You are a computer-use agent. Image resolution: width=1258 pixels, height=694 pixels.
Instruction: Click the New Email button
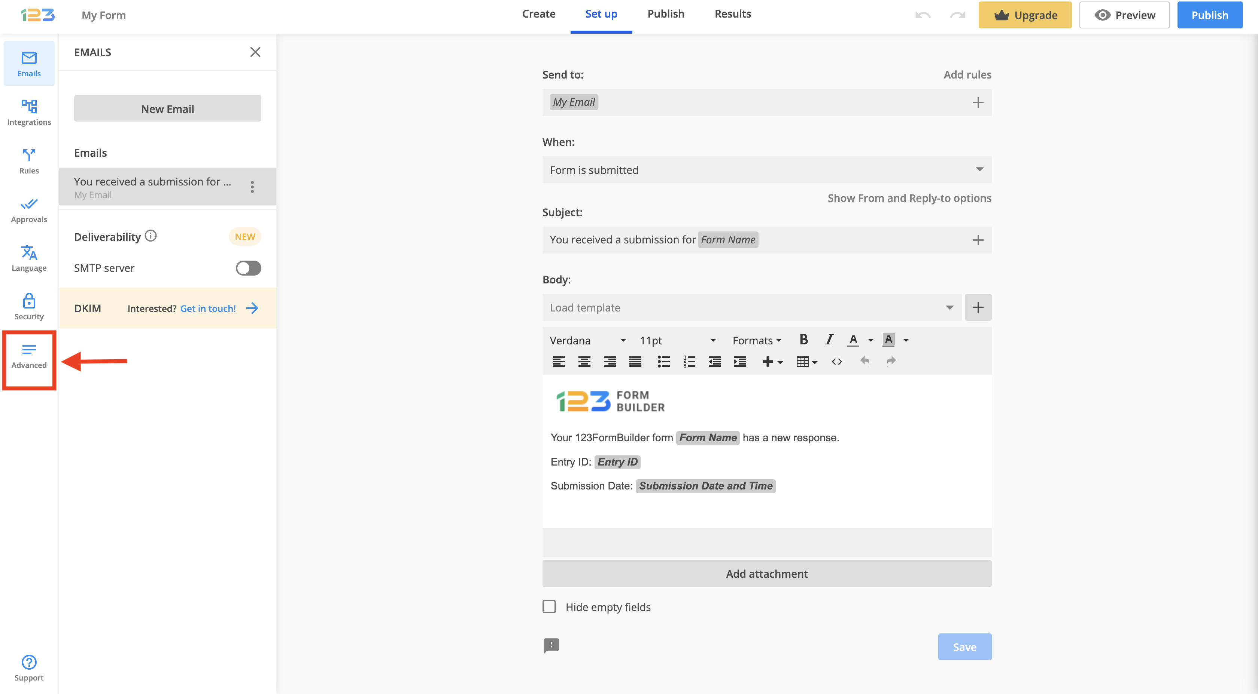167,109
